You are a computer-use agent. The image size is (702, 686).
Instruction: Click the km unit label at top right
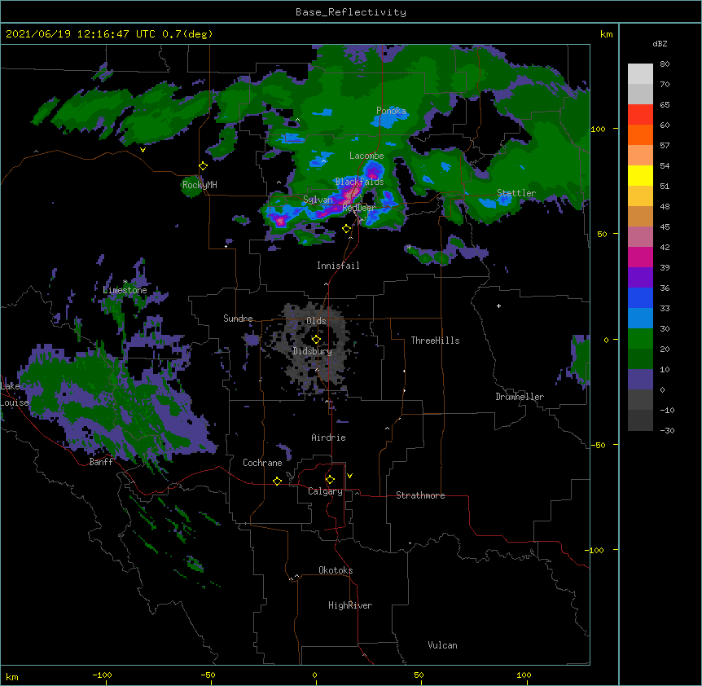point(606,34)
